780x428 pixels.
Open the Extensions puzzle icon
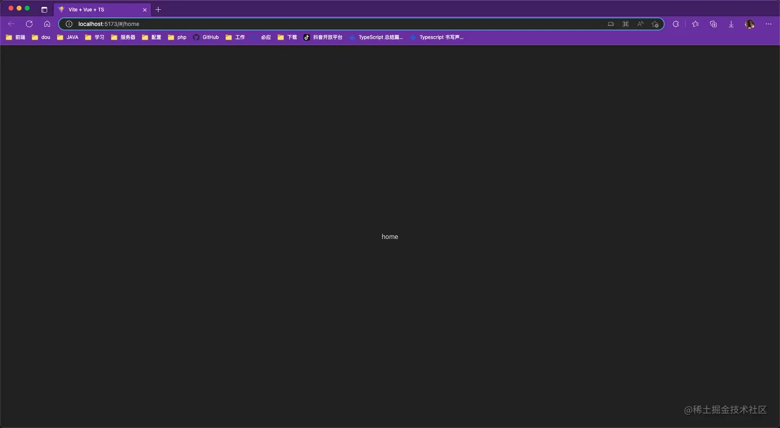(x=676, y=24)
